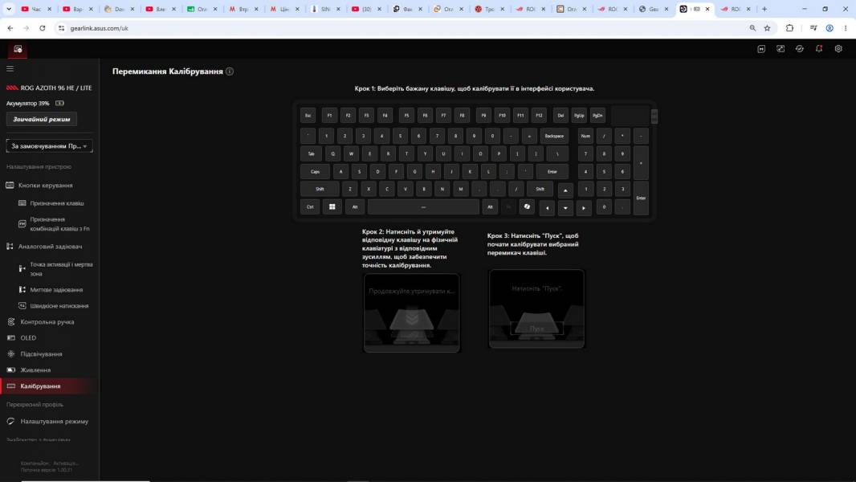Open the browser extensions puzzle icon
The width and height of the screenshot is (856, 482).
(789, 28)
